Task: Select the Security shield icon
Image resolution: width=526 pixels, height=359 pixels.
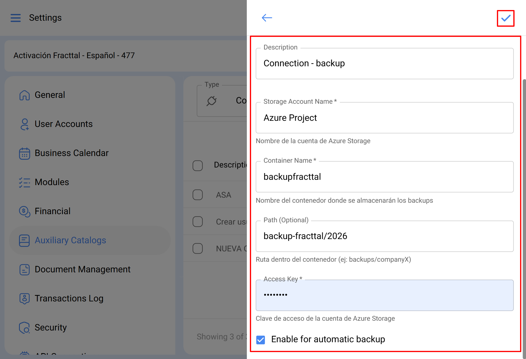Action: 24,327
